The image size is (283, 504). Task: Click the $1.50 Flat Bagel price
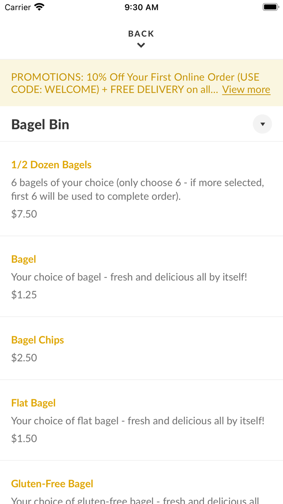(x=24, y=439)
